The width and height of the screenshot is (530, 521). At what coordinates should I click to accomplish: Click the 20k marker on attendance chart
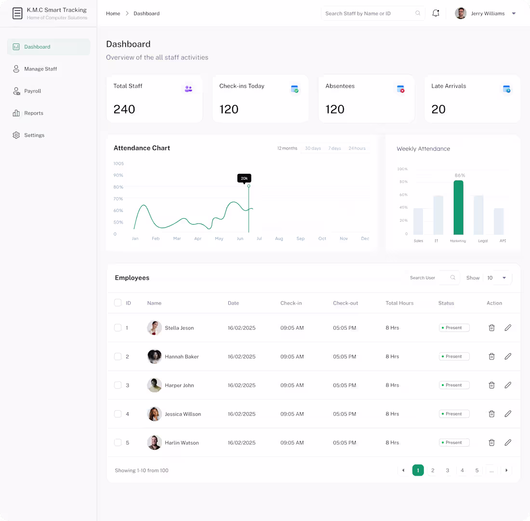click(x=244, y=178)
